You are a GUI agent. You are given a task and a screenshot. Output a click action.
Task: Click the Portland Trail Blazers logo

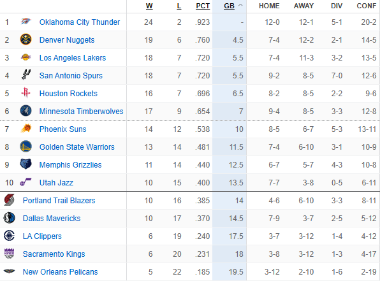pyautogui.click(x=9, y=200)
